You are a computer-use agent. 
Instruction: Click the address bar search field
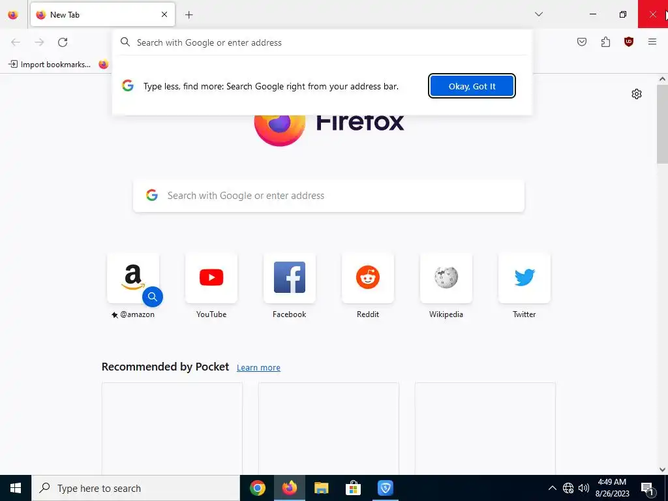click(x=322, y=42)
